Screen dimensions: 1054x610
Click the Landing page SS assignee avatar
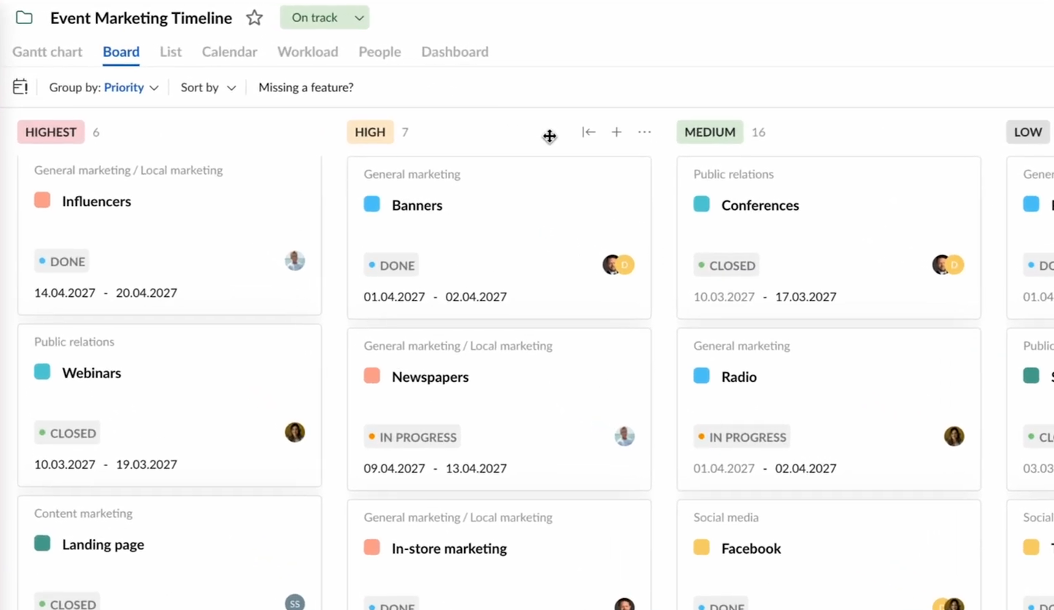click(295, 603)
